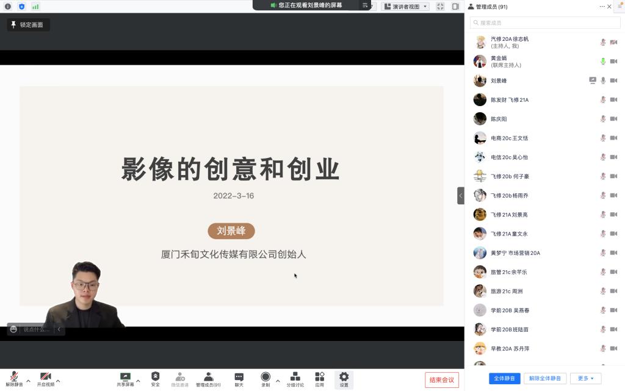Click 解除全体静音 to unmute everyone
Image resolution: width=625 pixels, height=391 pixels.
tap(545, 378)
